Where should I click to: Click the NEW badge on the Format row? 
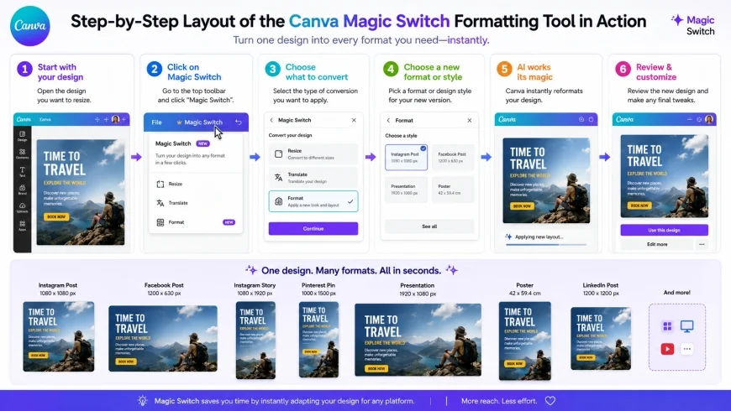(x=229, y=222)
